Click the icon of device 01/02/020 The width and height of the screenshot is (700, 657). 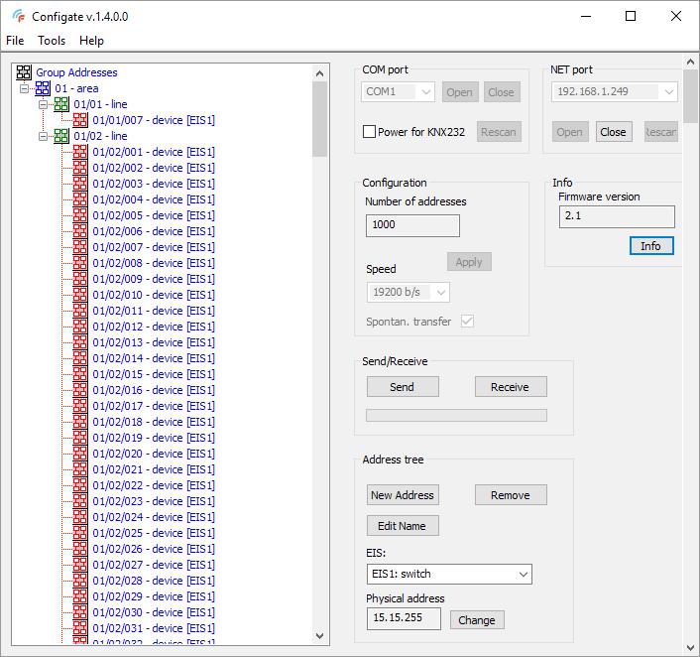[x=80, y=454]
